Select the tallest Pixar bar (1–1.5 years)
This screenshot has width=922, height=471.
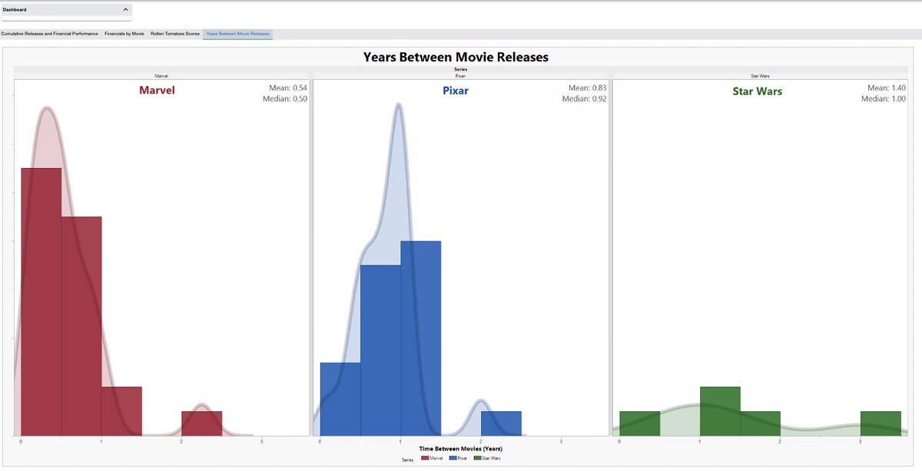[421, 338]
